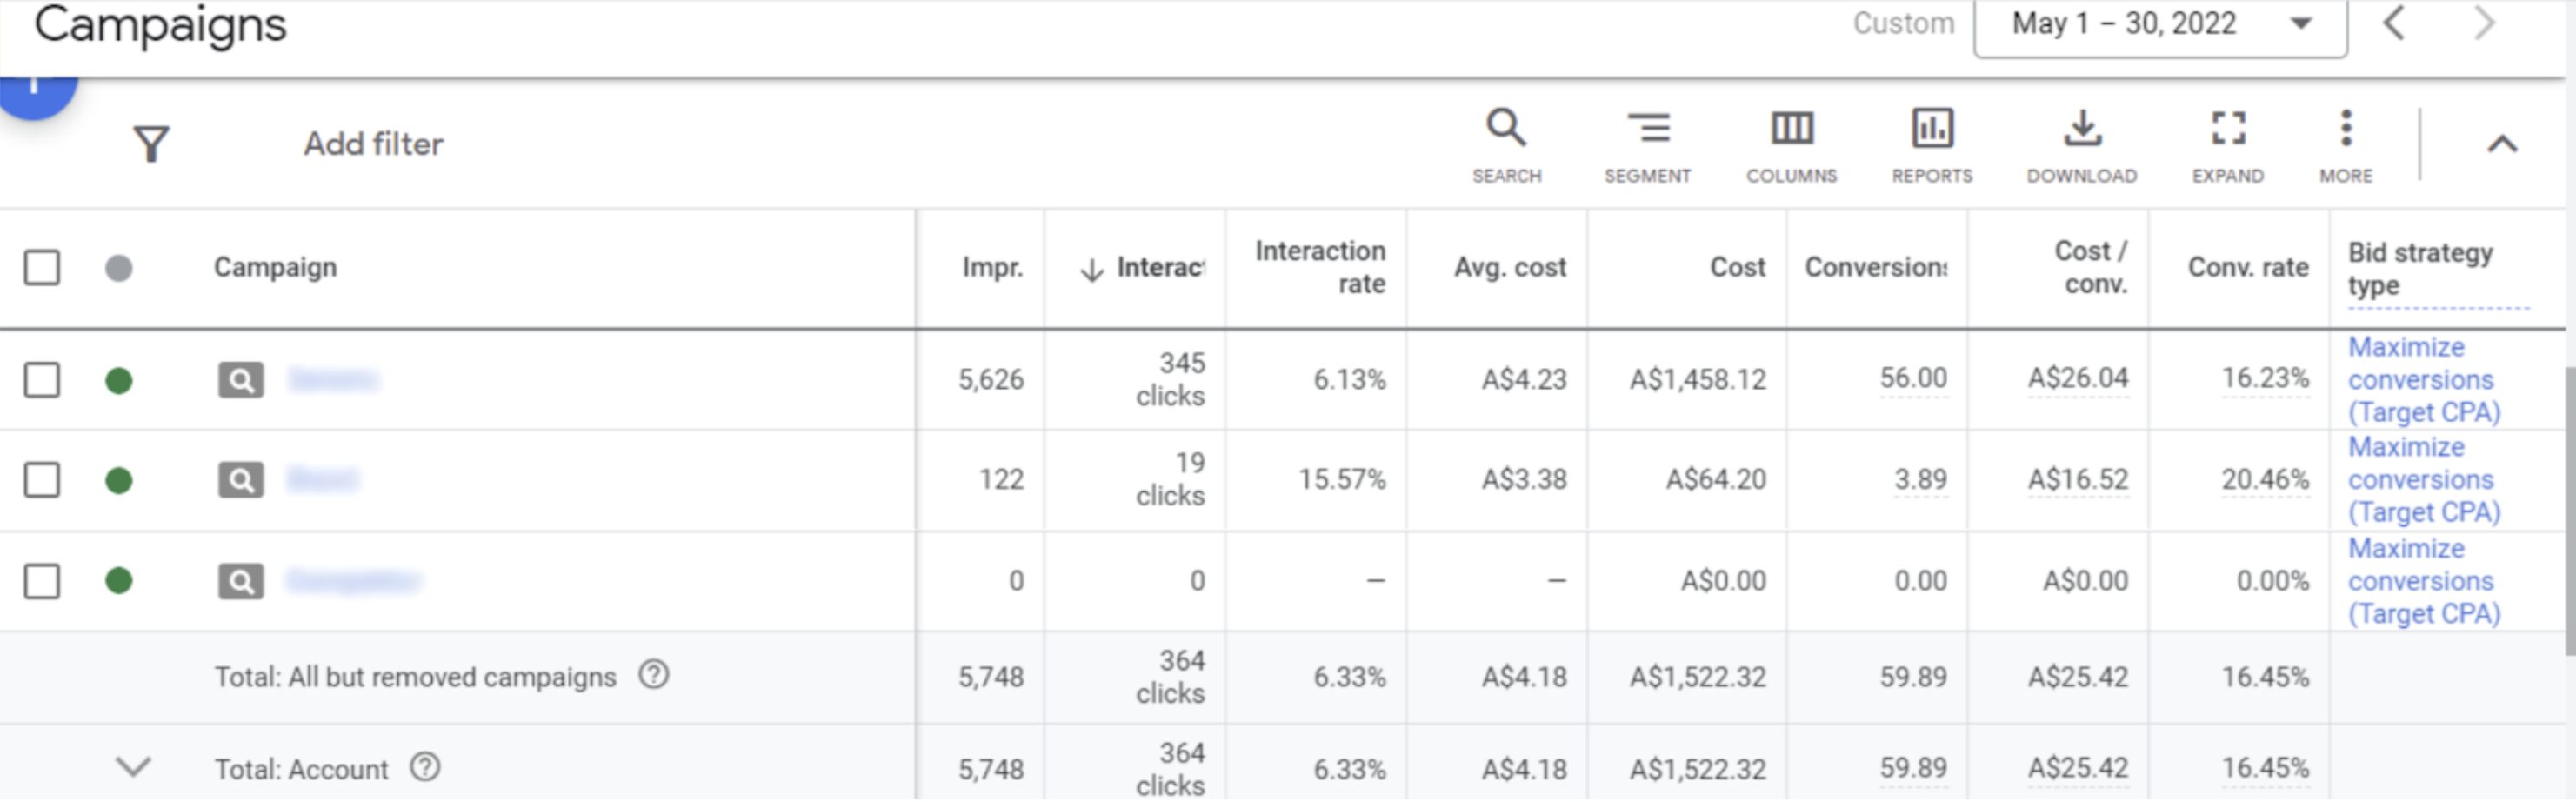Click green status dot of 345 clicks row
The image size is (2576, 802).
coord(119,380)
